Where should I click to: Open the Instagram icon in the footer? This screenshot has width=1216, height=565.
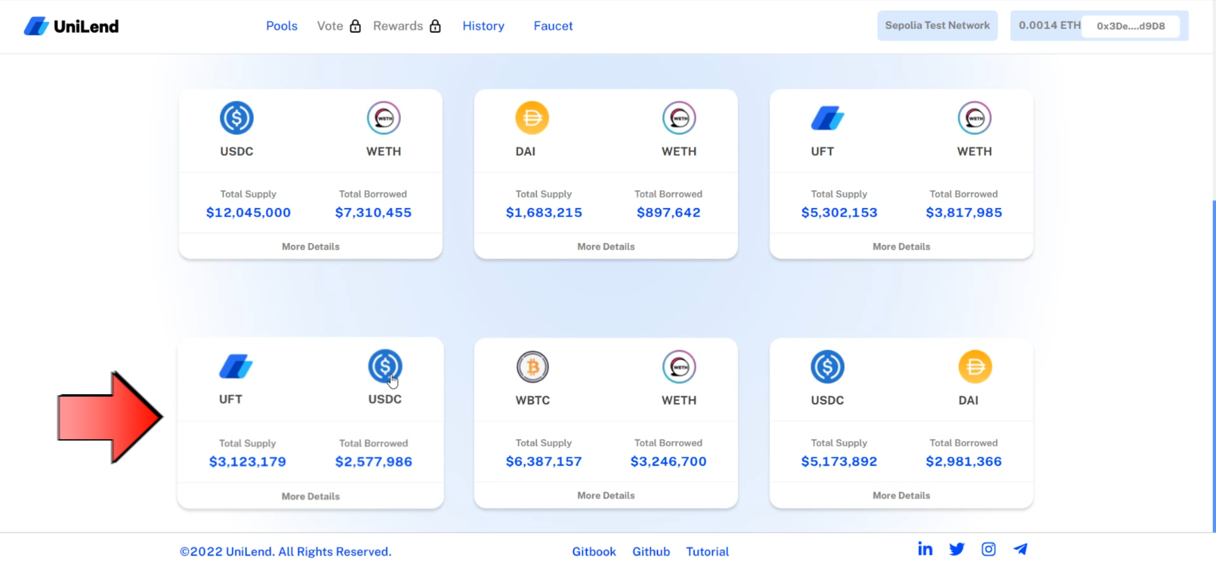click(x=988, y=549)
